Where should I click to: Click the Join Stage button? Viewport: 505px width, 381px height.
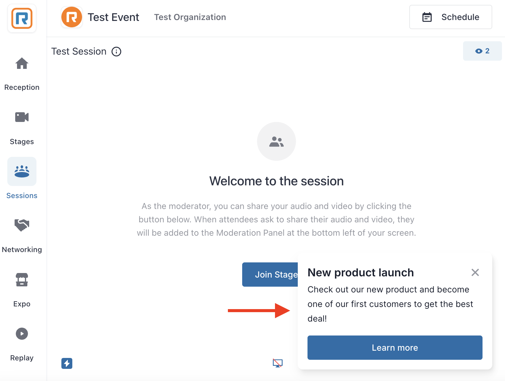pos(270,275)
